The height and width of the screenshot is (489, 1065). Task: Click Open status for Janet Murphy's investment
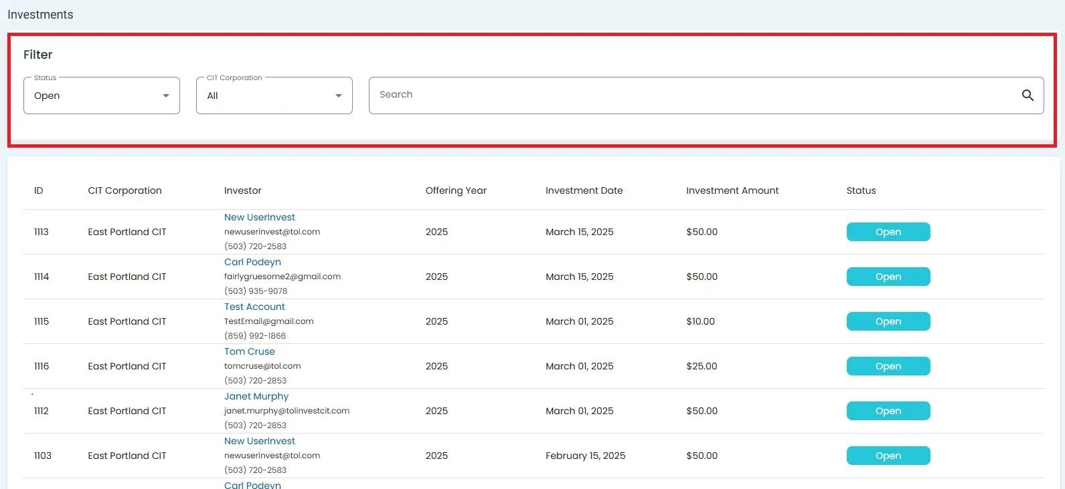pyautogui.click(x=888, y=411)
